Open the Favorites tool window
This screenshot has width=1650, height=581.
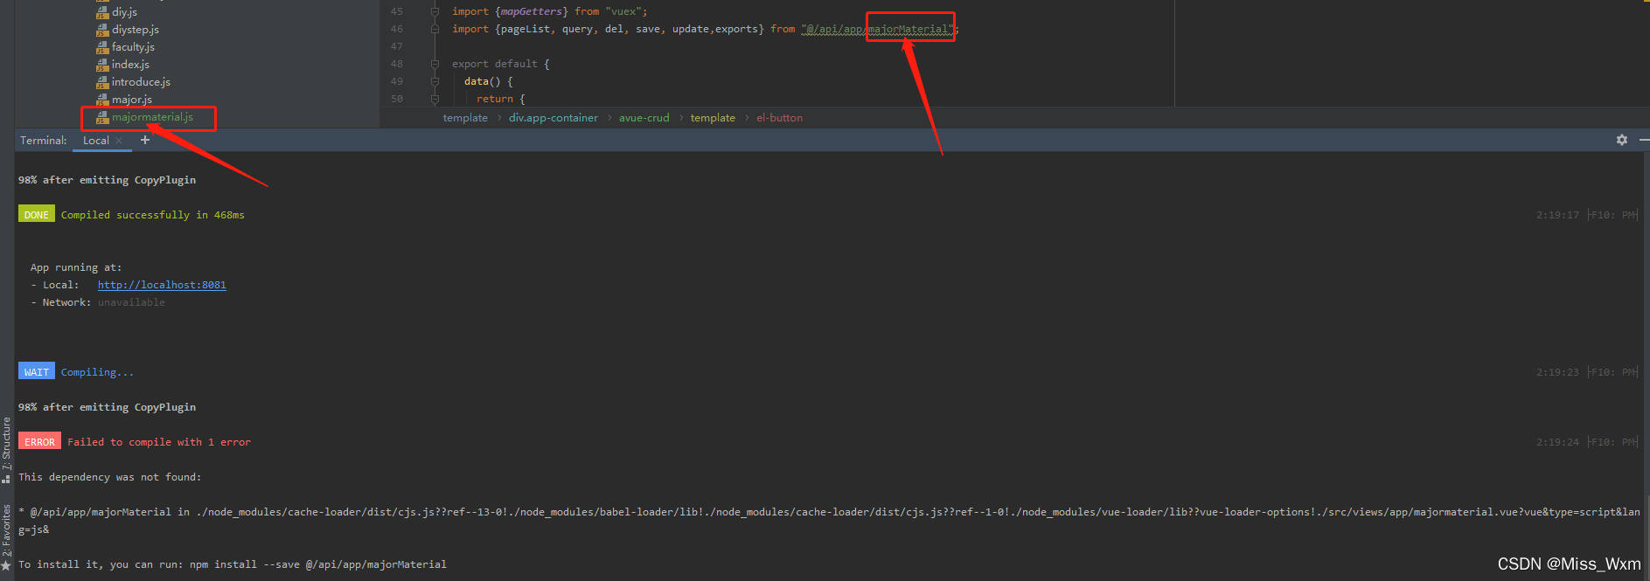coord(6,536)
